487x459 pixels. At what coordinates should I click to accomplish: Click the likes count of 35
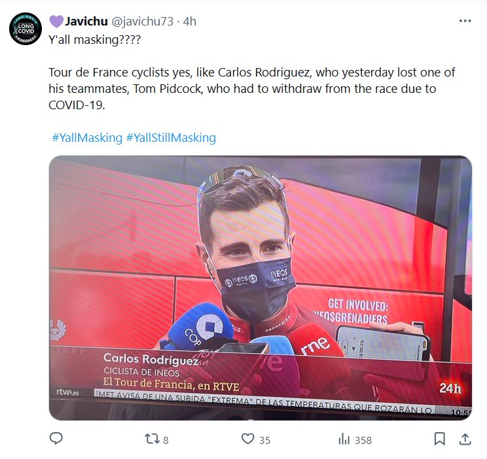click(264, 440)
